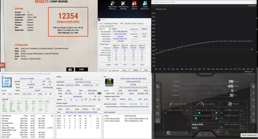This screenshot has height=139, width=258.
Task: Switch to the CPU tab in CPU-Z
Action: pos(101,24)
